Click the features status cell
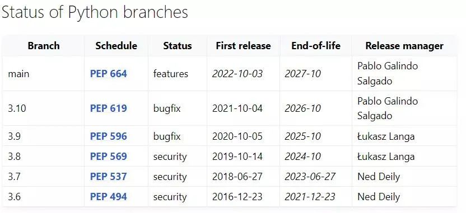The width and height of the screenshot is (466, 213). (x=171, y=74)
